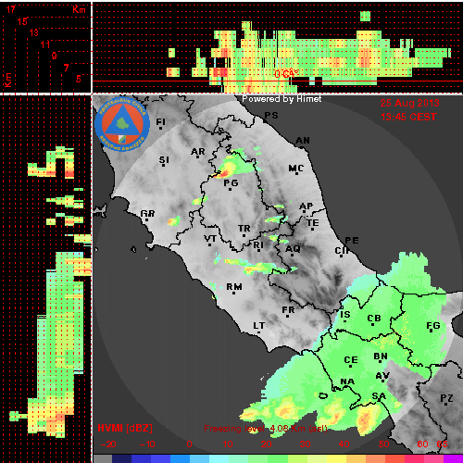Viewport: 463px width, 463px height.
Task: Click the red 0 C° freezing line label
Action: tap(286, 74)
